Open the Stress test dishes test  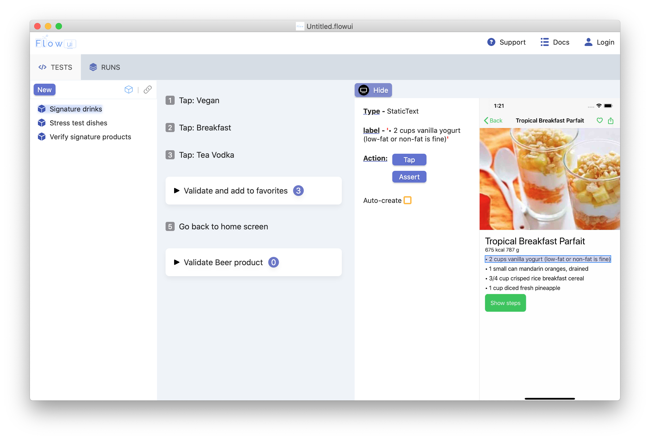(x=78, y=123)
